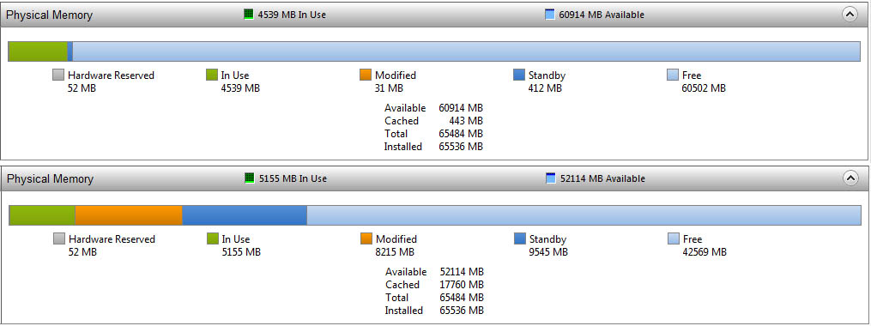Screen dimensions: 871x326
Task: Collapse the bottom Physical Memory panel
Action: [x=850, y=178]
